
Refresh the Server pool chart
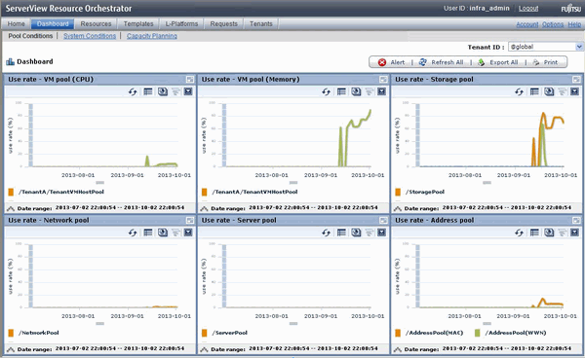(x=326, y=233)
